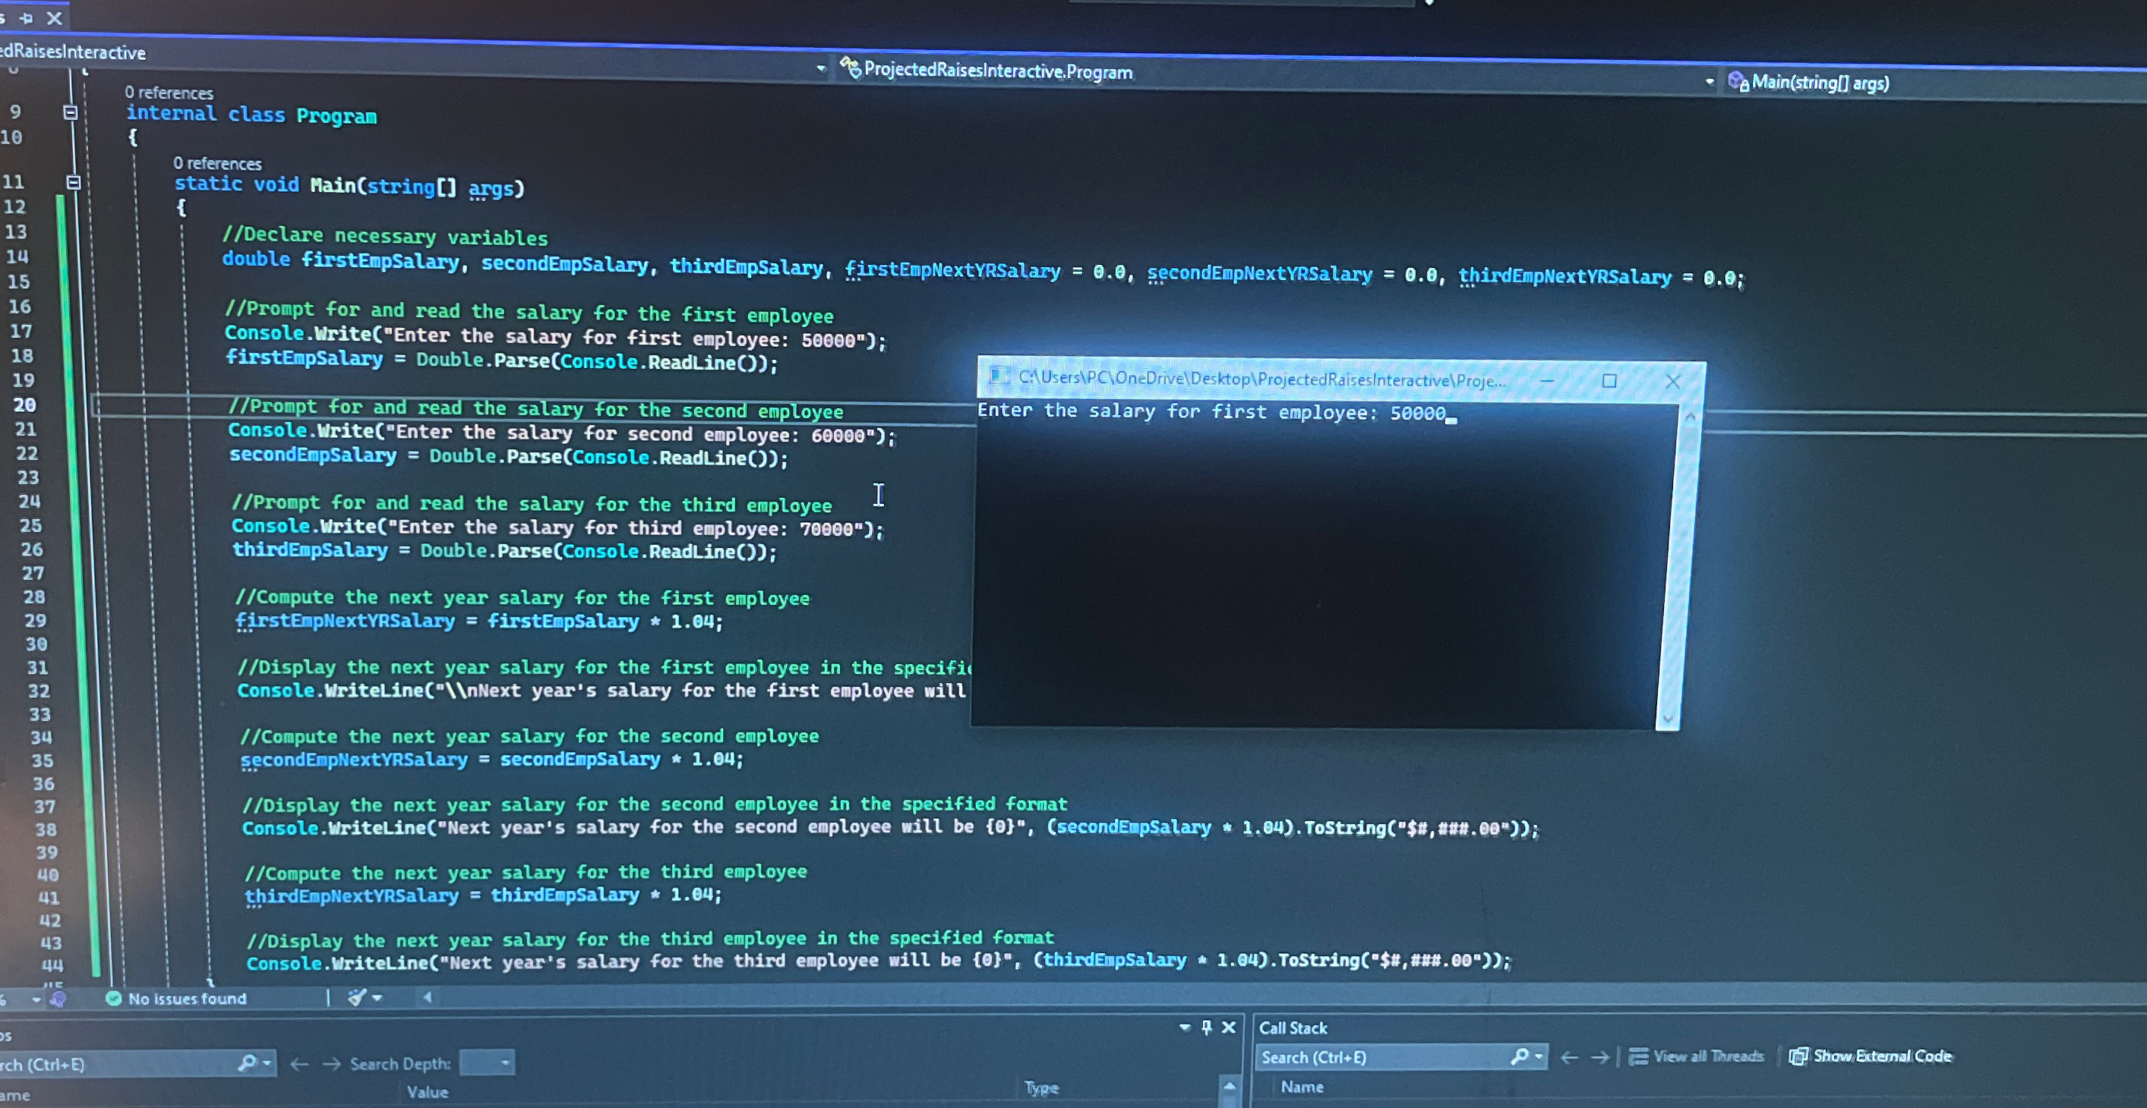Viewport: 2147px width, 1108px height.
Task: Click the pin icon on the document tab
Action: tap(27, 17)
